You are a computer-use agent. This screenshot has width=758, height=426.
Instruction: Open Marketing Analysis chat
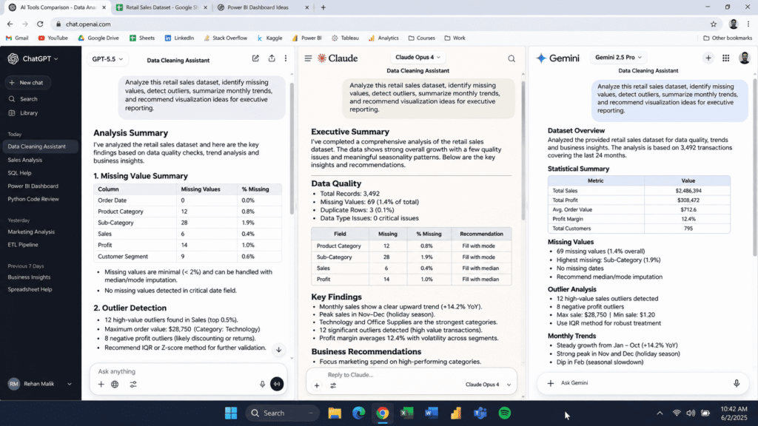coord(31,231)
